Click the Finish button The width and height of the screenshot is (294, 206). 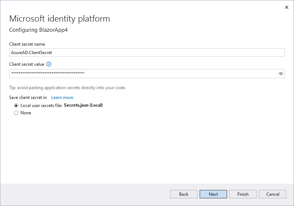coord(243,194)
